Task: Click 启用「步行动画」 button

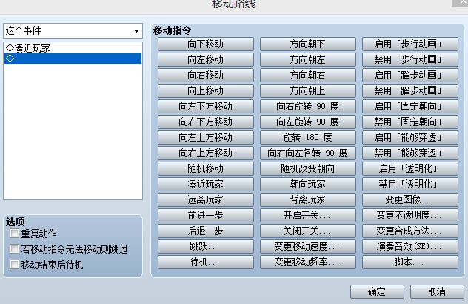Action: click(x=410, y=44)
